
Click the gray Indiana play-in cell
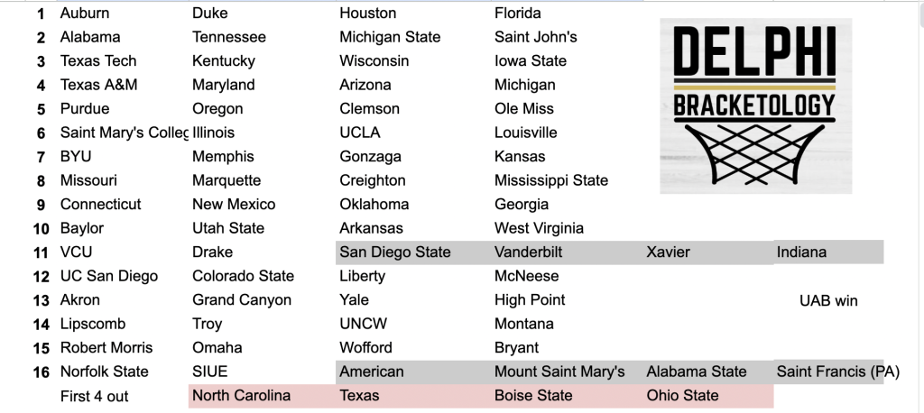[x=828, y=252]
